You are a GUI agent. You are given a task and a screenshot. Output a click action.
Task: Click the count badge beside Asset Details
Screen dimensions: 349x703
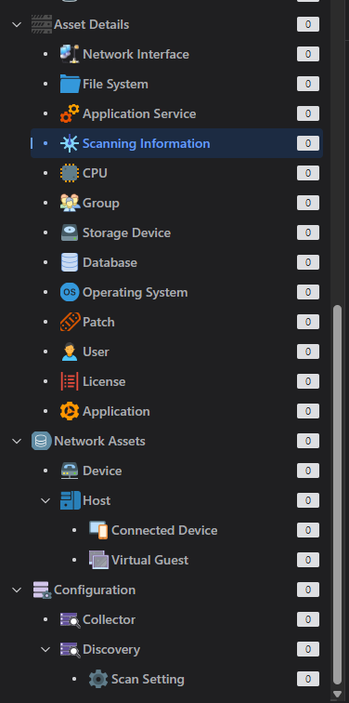click(x=308, y=24)
